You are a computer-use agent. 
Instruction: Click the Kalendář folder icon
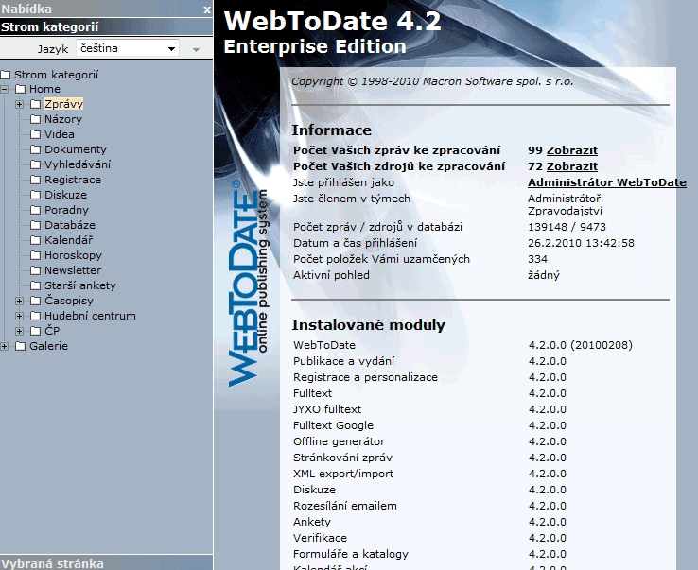35,240
